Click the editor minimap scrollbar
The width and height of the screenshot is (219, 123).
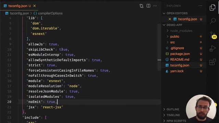159,47
